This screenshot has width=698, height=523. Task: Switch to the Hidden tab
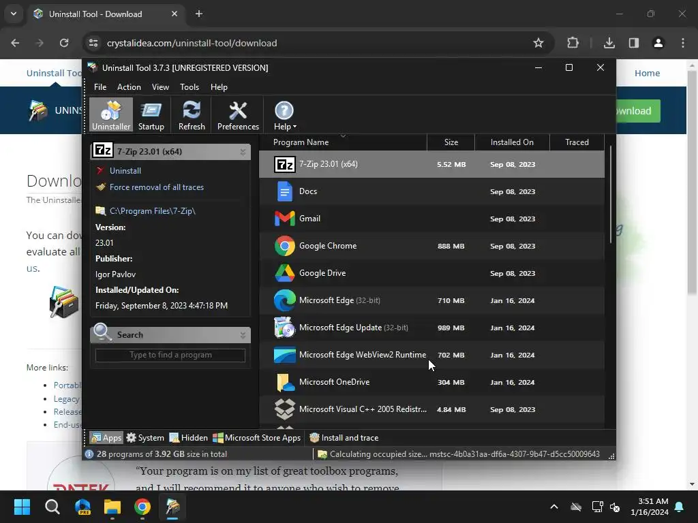coord(188,438)
